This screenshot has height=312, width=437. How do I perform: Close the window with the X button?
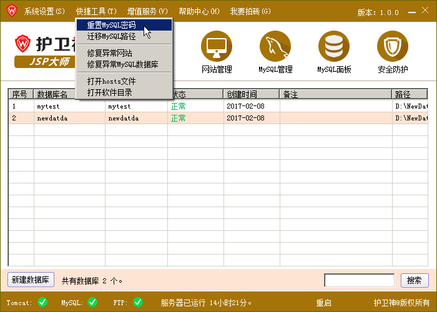pos(425,11)
